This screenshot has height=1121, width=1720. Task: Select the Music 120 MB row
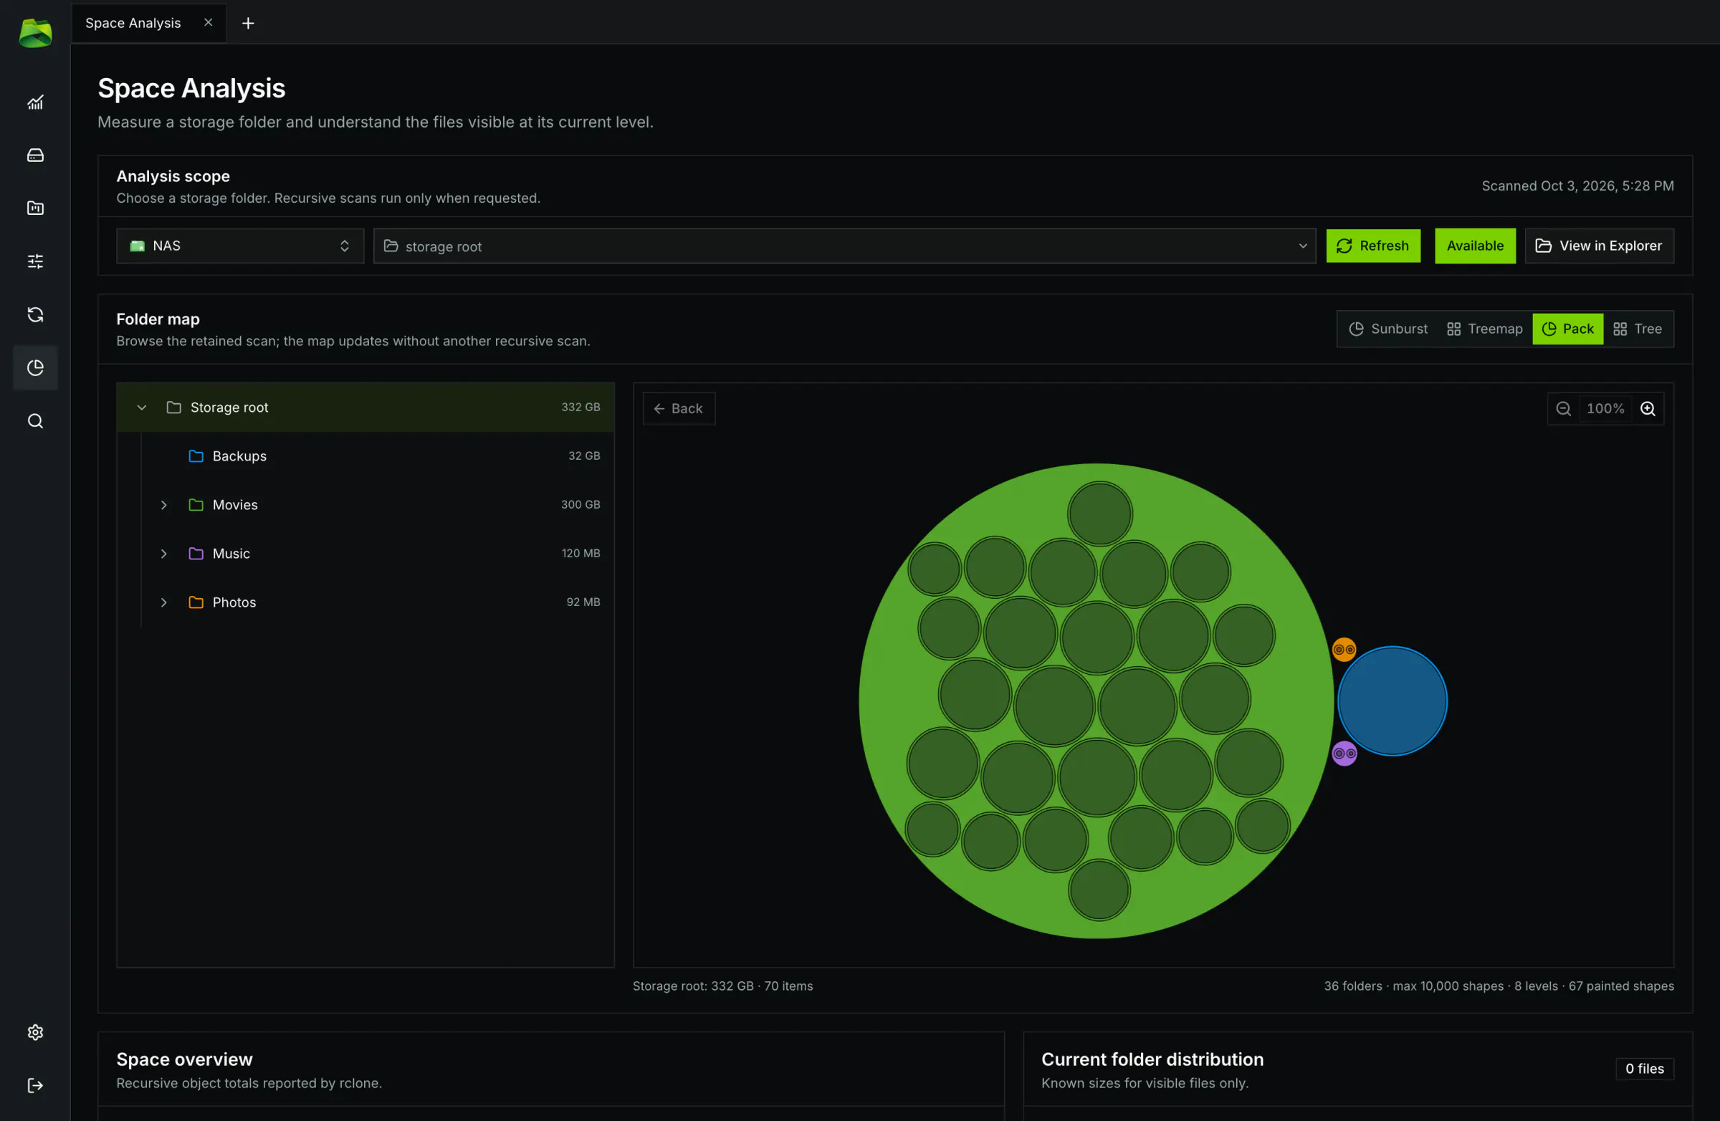(365, 553)
